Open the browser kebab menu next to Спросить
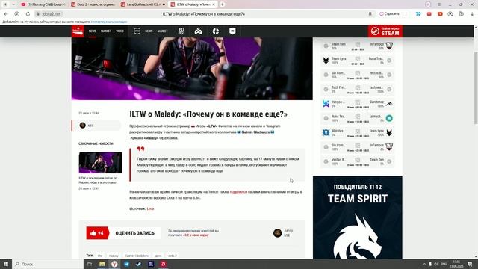478x269 pixels. pos(406,14)
